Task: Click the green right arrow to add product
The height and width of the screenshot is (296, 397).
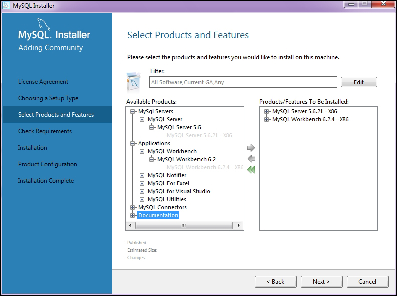Action: tap(251, 148)
